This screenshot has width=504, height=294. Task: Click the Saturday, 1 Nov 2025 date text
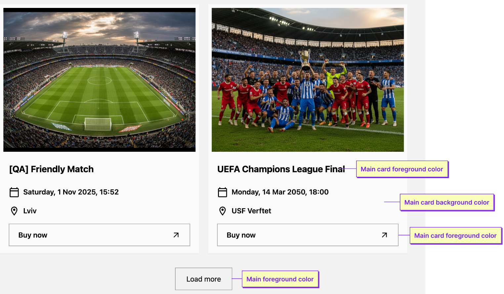tap(71, 192)
